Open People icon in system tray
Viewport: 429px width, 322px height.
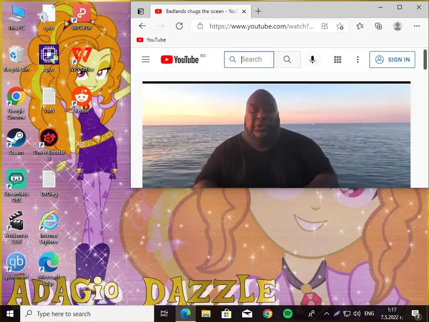[312, 314]
